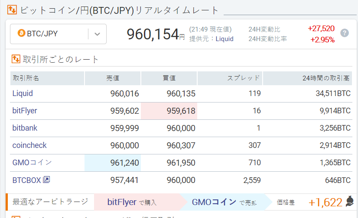Click the Bitcoin logo in currency selector
358x218 pixels.
[21, 33]
